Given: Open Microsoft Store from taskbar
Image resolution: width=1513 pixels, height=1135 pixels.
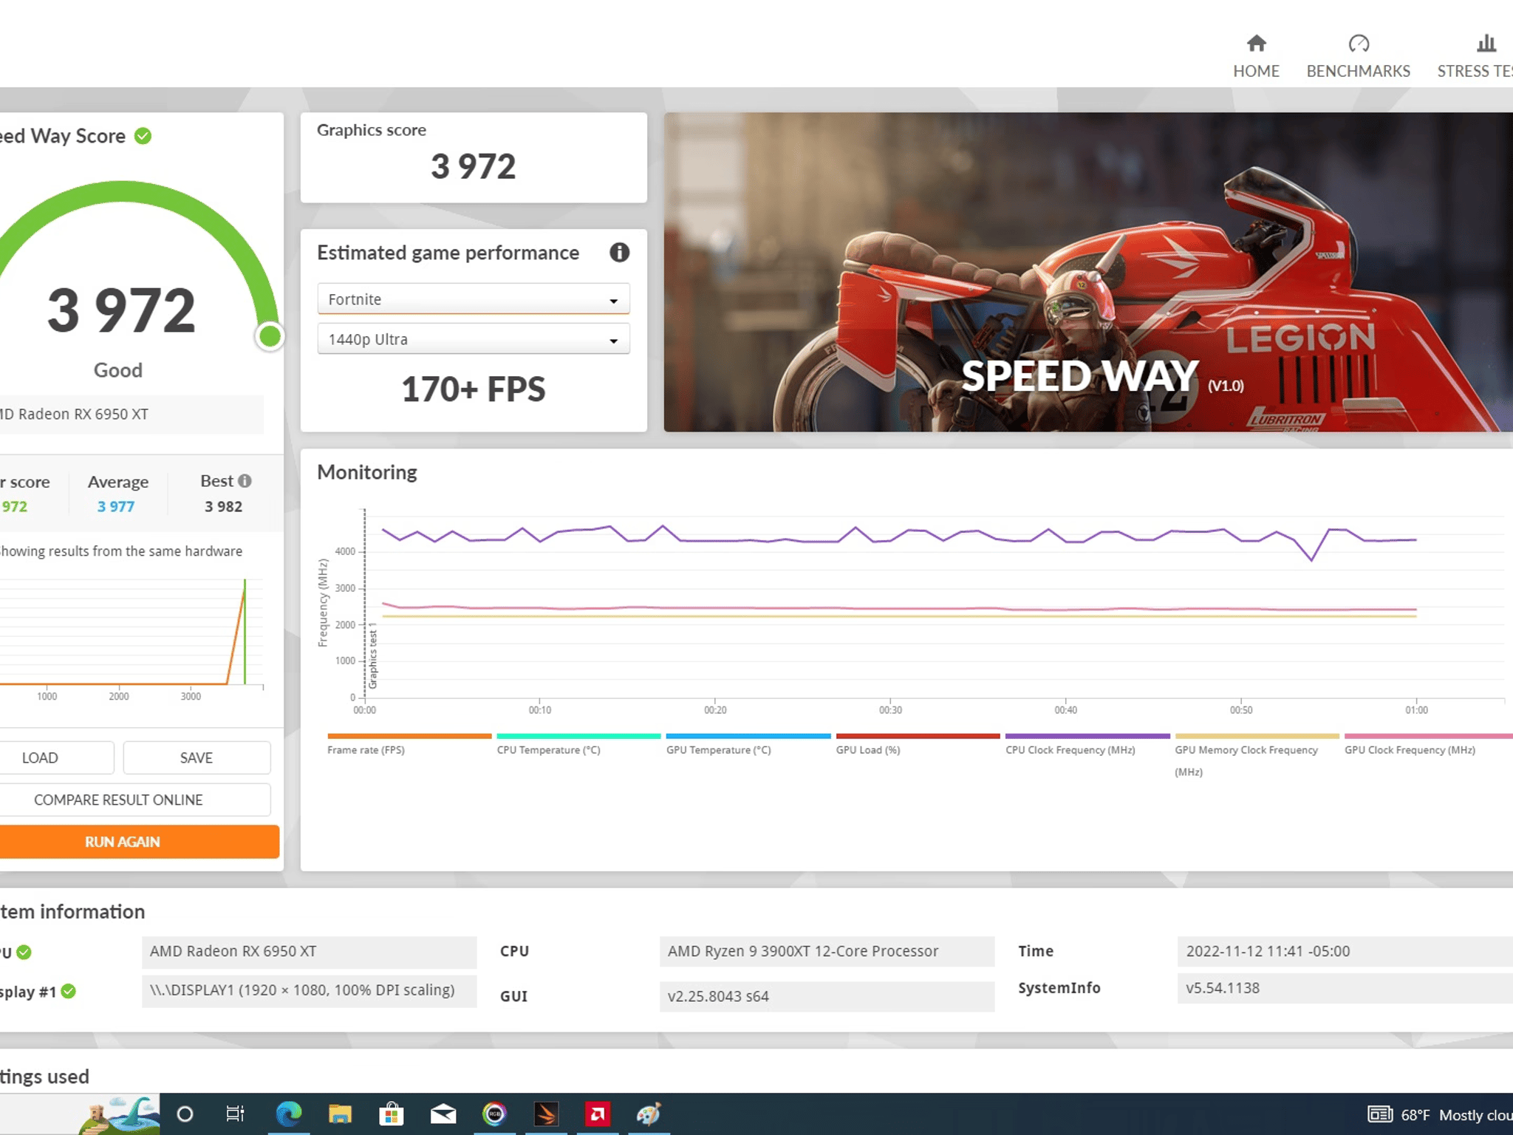Looking at the screenshot, I should pos(391,1114).
